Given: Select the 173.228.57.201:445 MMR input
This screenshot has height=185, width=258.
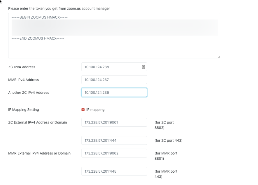Looking at the screenshot, I should click(114, 171).
